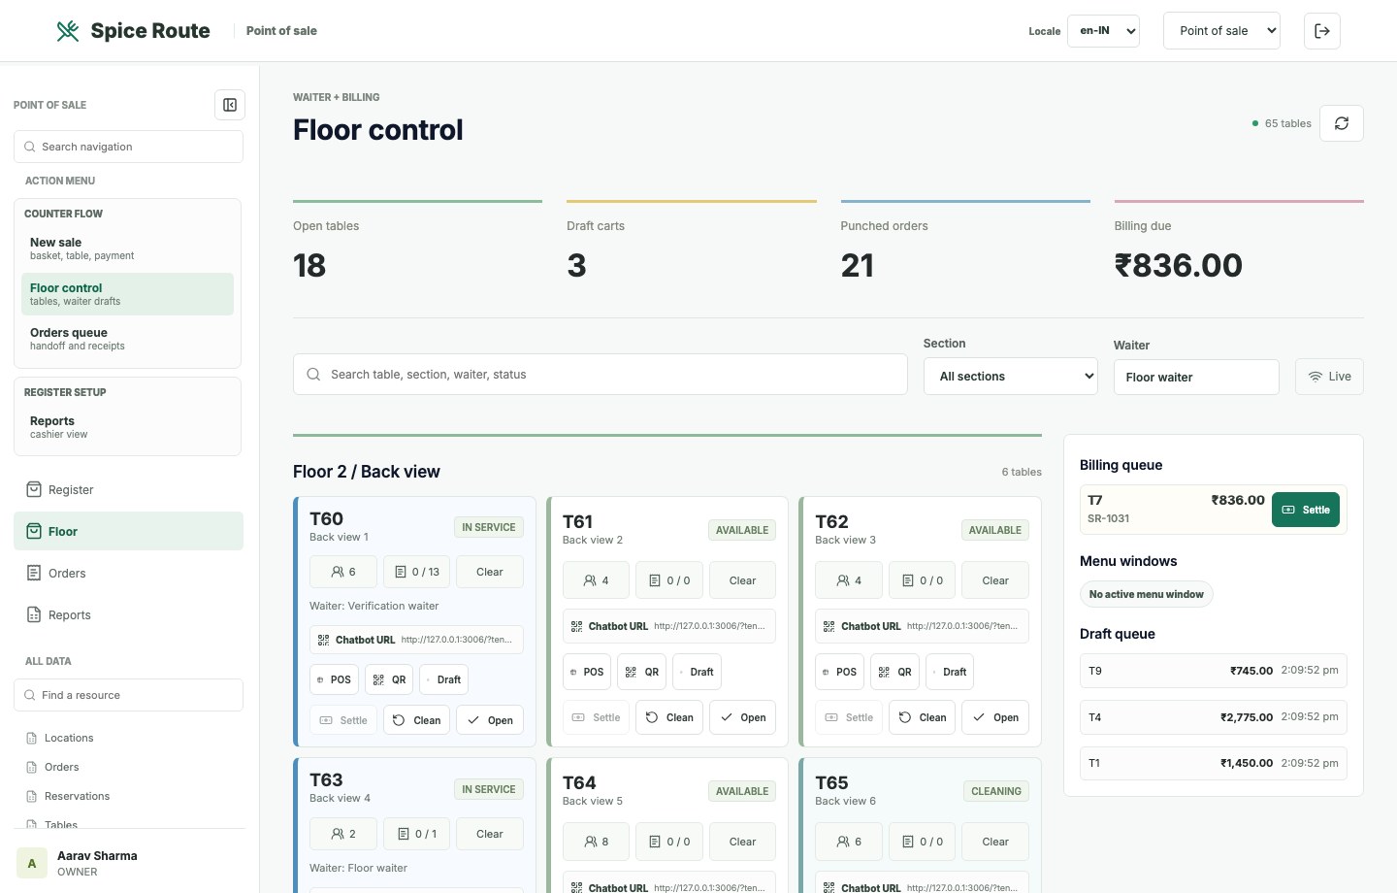Open Locations under All Data
This screenshot has height=893, width=1397.
coord(128,738)
